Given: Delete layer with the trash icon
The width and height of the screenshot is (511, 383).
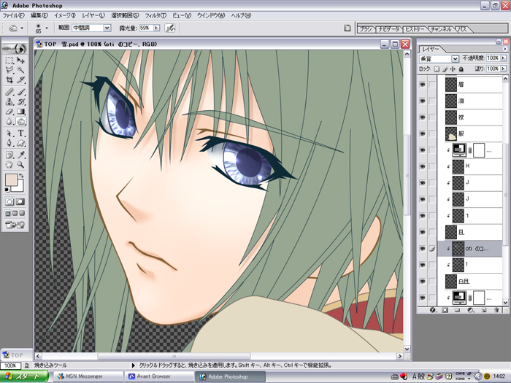Looking at the screenshot, I should click(x=496, y=310).
